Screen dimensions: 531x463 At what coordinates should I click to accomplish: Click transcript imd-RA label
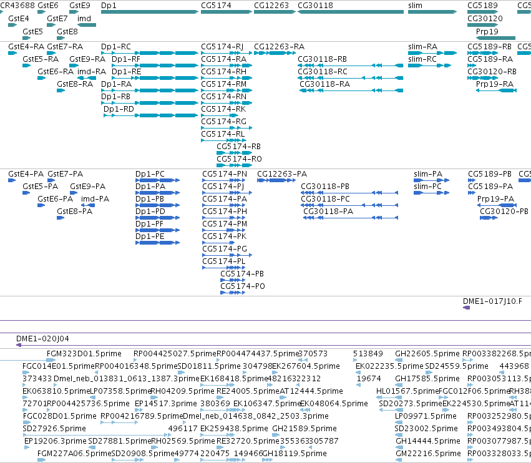pyautogui.click(x=92, y=72)
